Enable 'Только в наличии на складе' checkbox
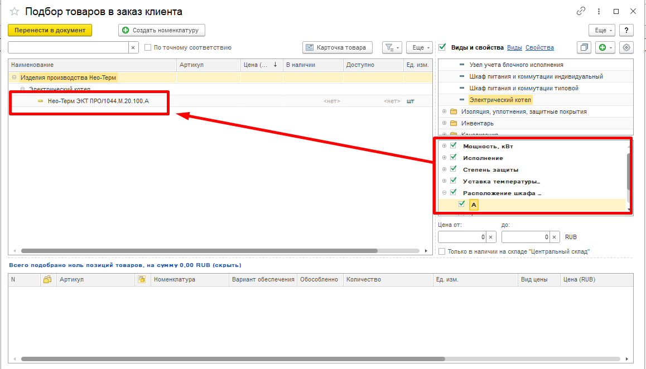Viewport: 646px width, 369px height. tap(442, 251)
